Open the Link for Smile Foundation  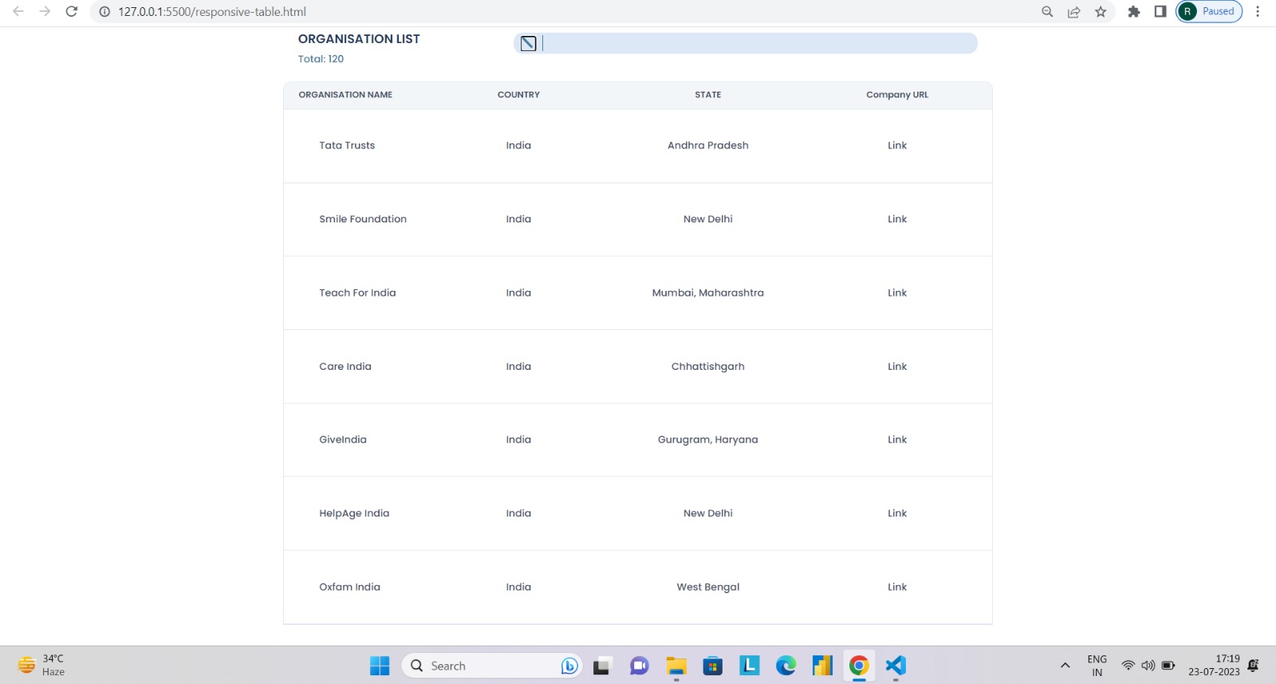point(897,219)
